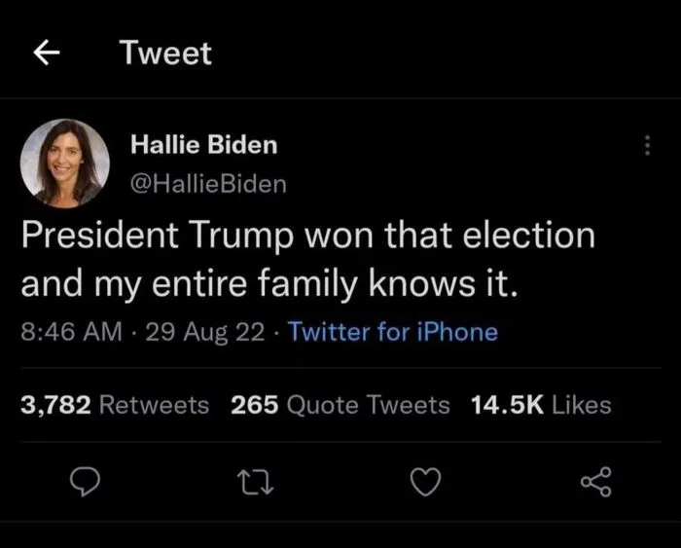Image resolution: width=681 pixels, height=548 pixels.
Task: Click the Hallie Biden display name
Action: 204,145
